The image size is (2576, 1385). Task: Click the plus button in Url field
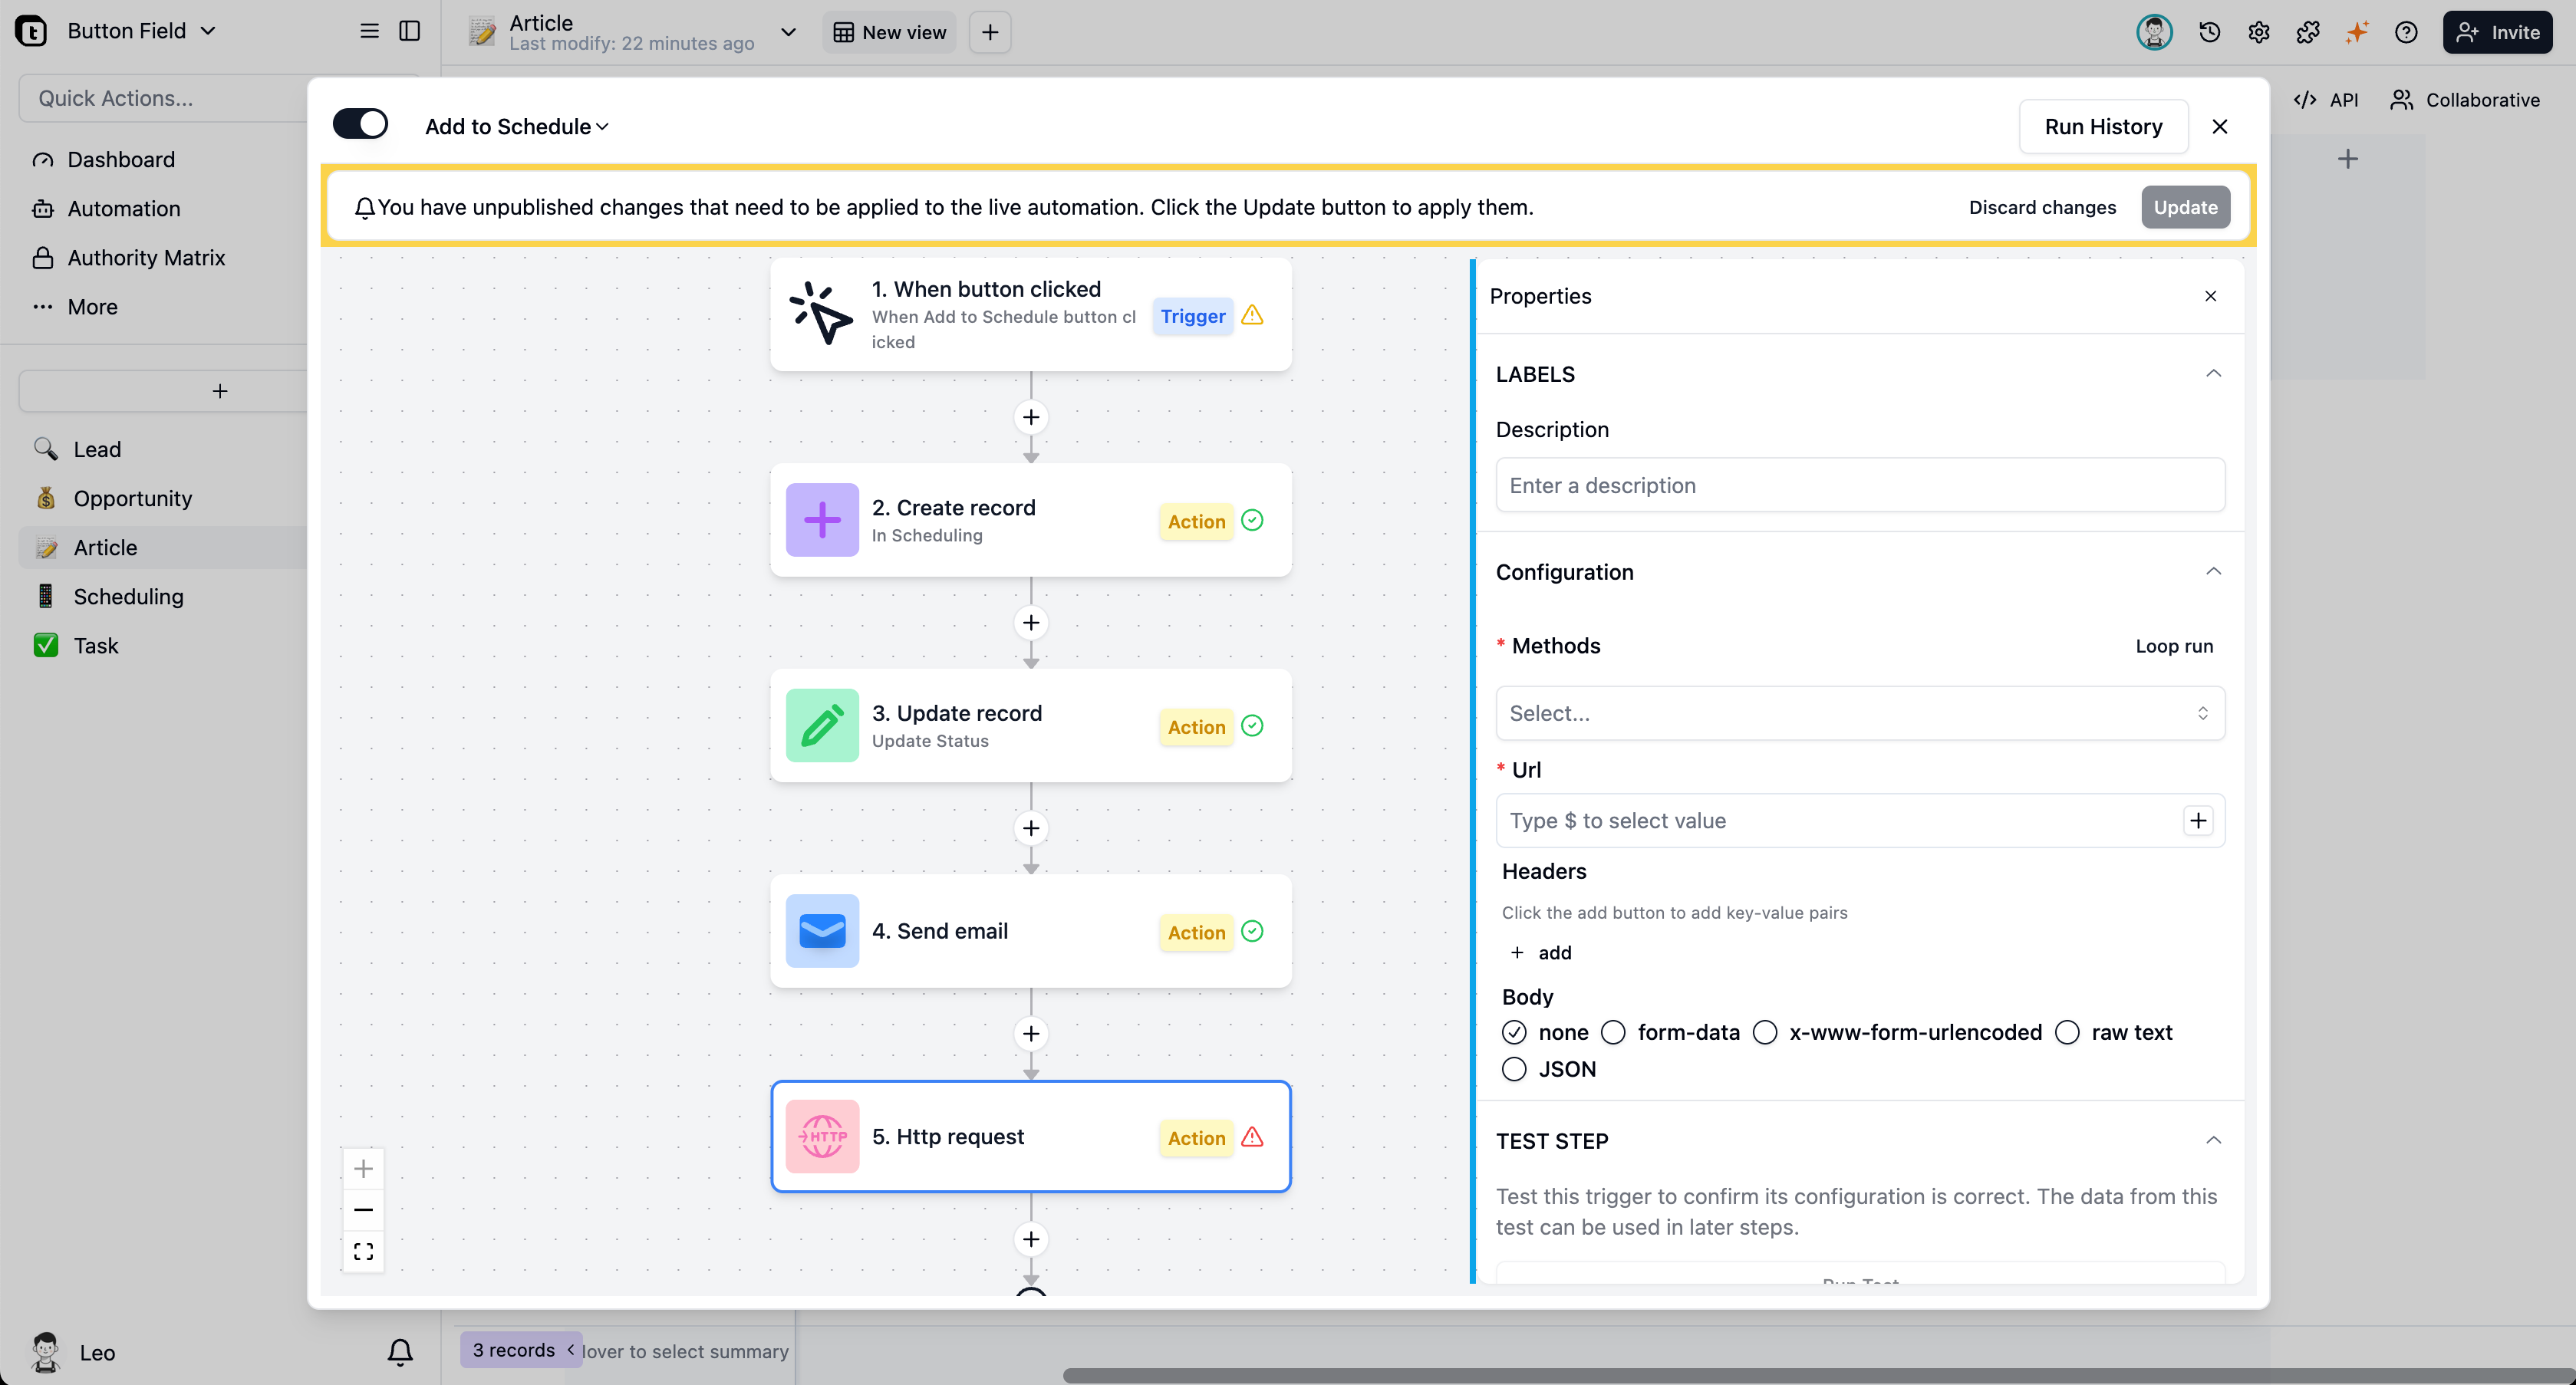(x=2197, y=820)
